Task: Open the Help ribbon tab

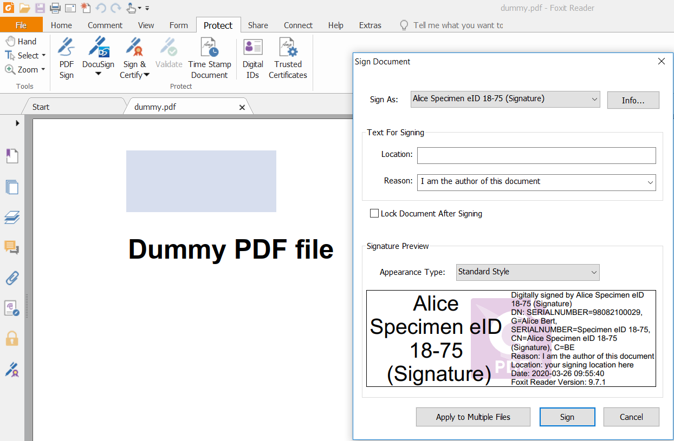Action: click(x=336, y=25)
